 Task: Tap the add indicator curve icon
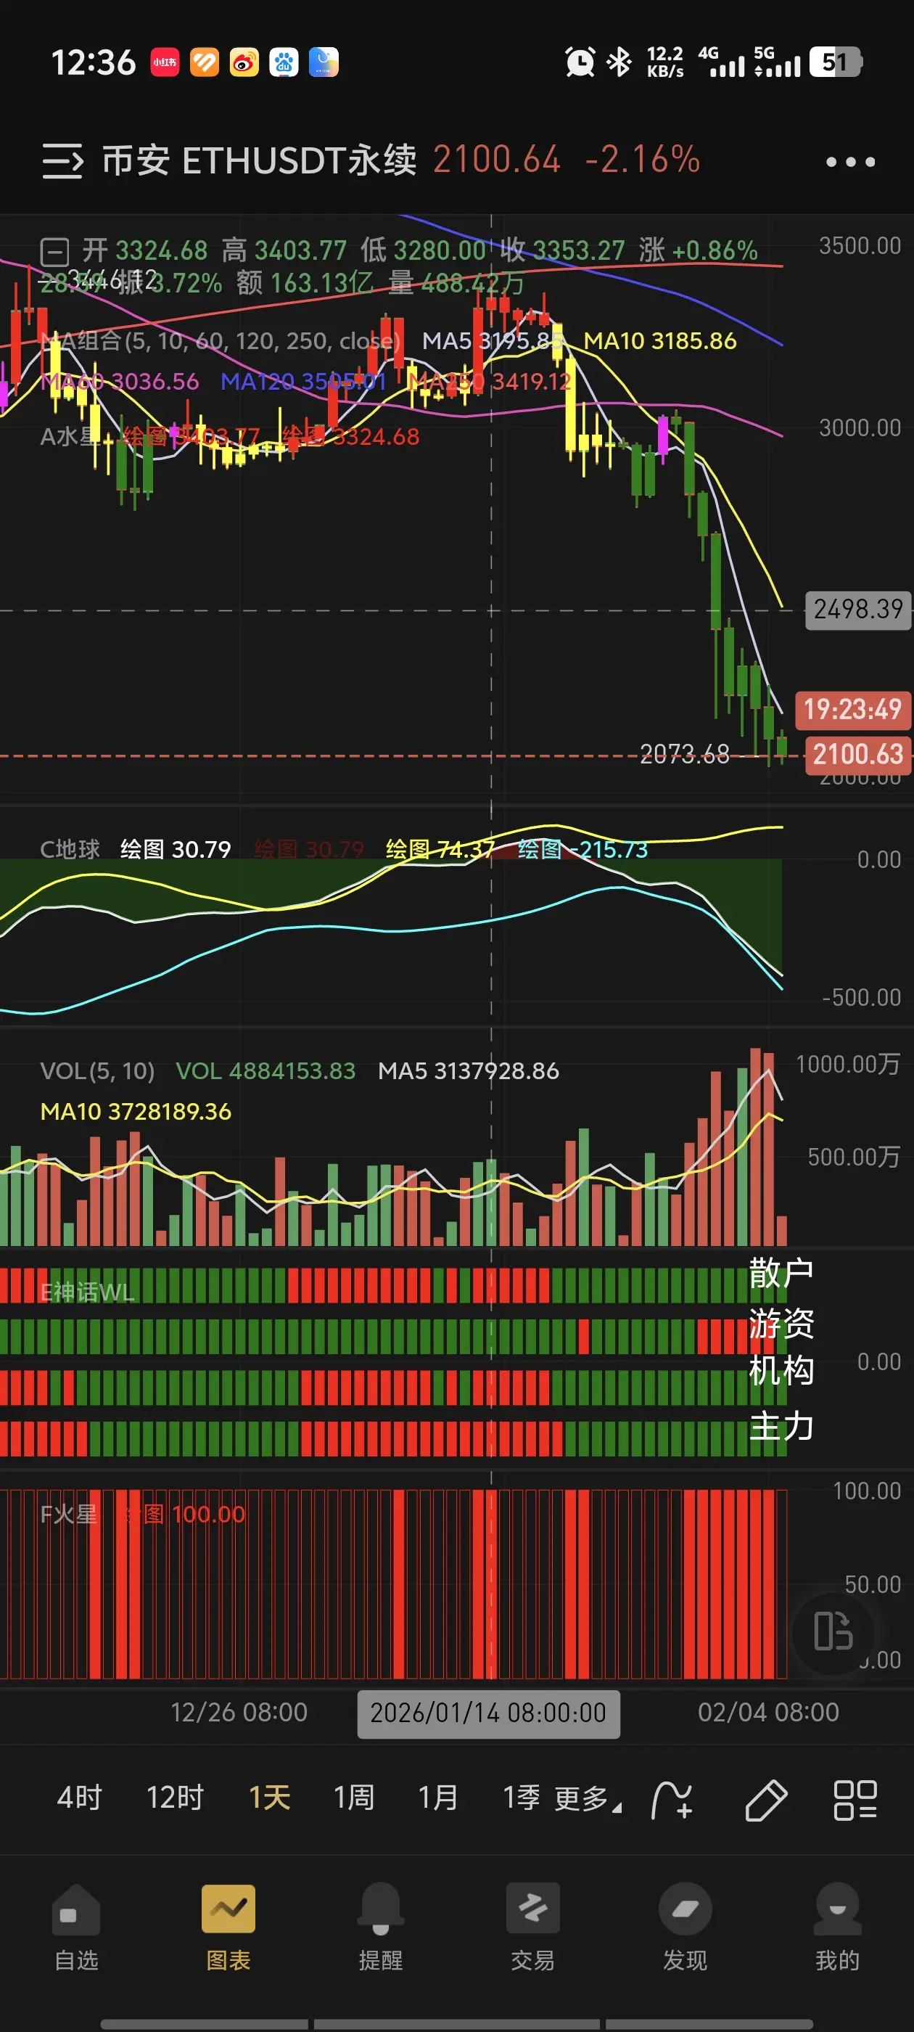point(671,1800)
